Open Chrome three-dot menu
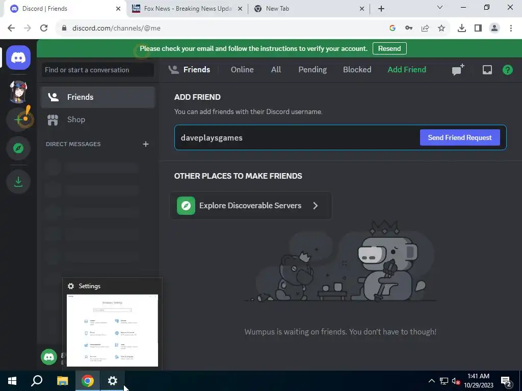Viewport: 522px width, 391px height. tap(511, 29)
